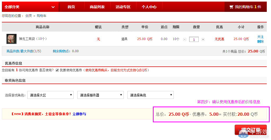Click the red coupon payment note text
Screen dimensions: 271x140
(116, 70)
